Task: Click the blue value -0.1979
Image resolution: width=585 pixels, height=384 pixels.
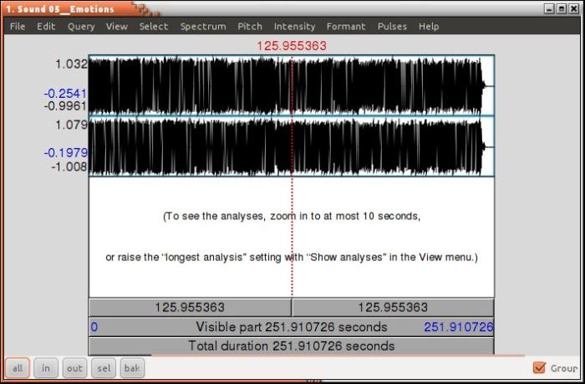Action: point(66,153)
